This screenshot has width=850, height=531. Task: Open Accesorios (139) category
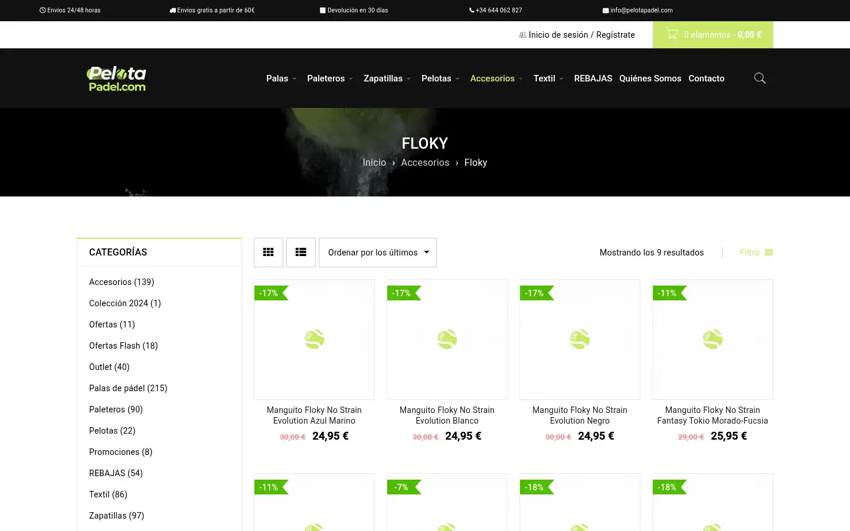[x=122, y=282]
